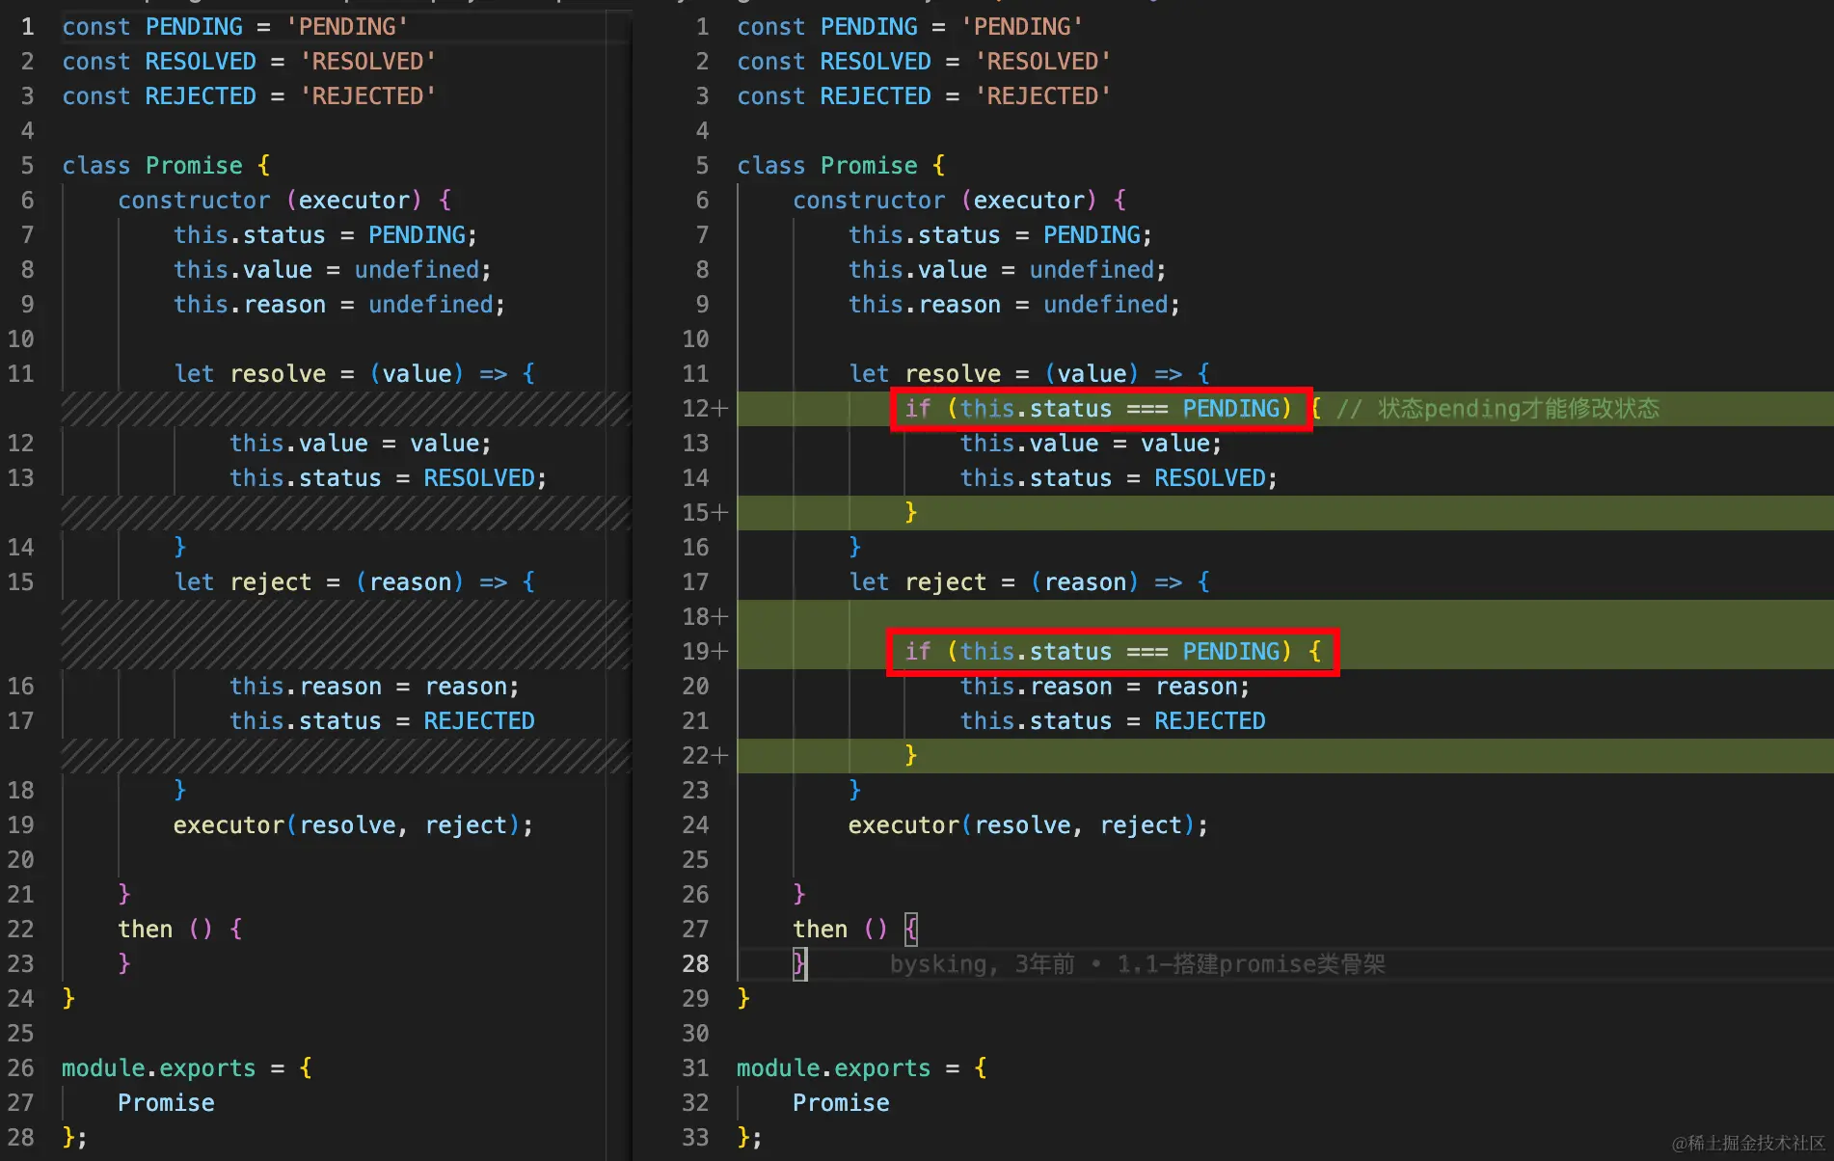
Task: Click 'this.status = RESOLVED;' in the right pane
Action: coord(1119,478)
